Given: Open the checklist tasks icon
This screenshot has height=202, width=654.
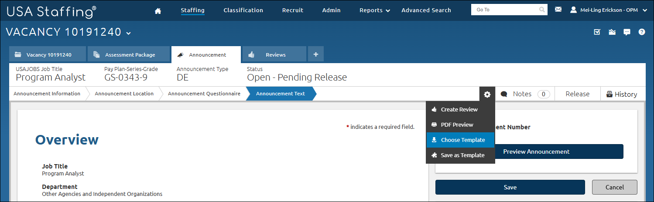Looking at the screenshot, I should point(597,32).
